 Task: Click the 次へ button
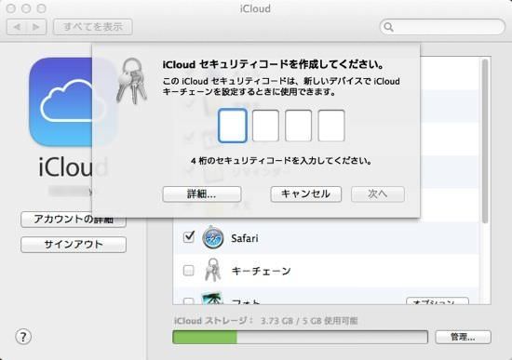point(378,194)
